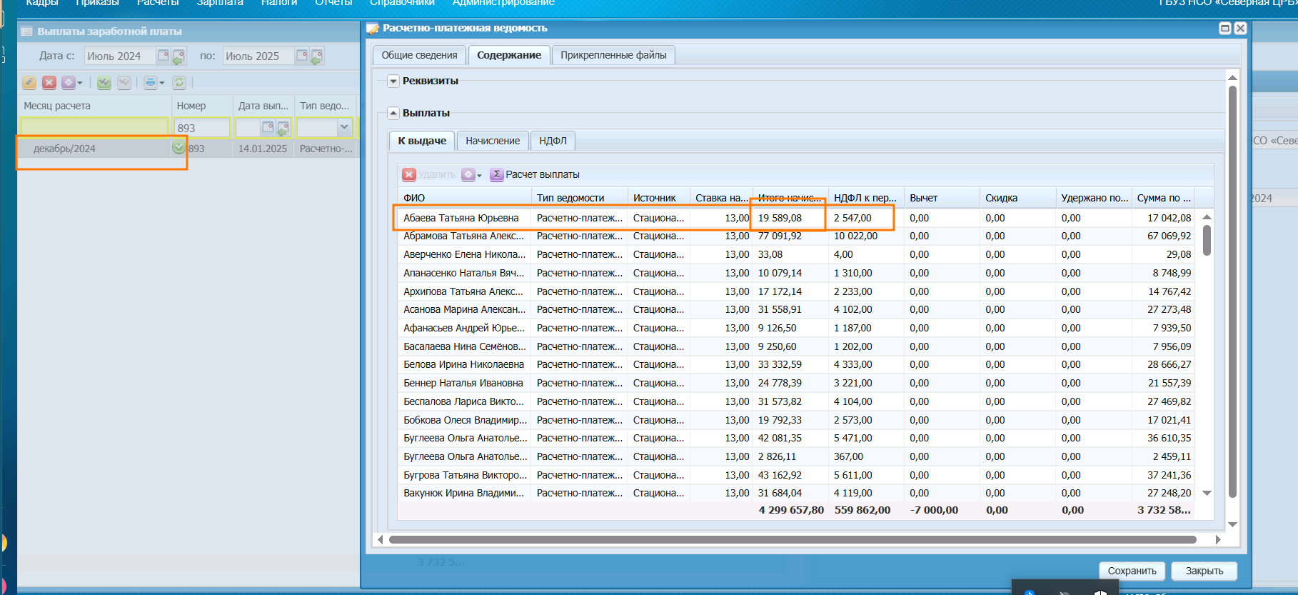Click the 'Номер' filter field containing 893
This screenshot has height=595, width=1298.
pyautogui.click(x=202, y=128)
